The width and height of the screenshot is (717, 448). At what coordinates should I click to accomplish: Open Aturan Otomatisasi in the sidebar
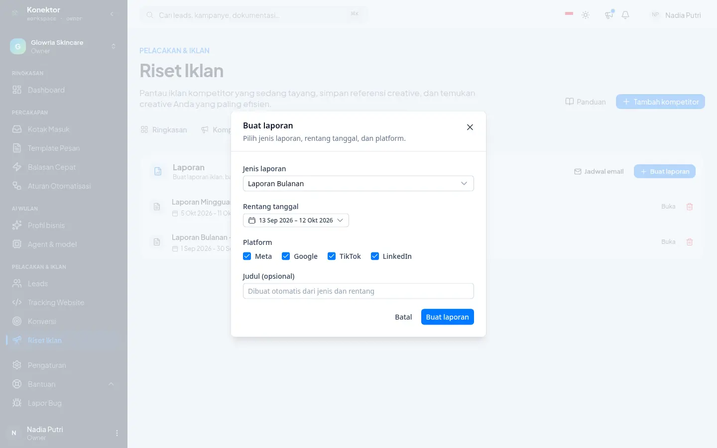(64, 186)
